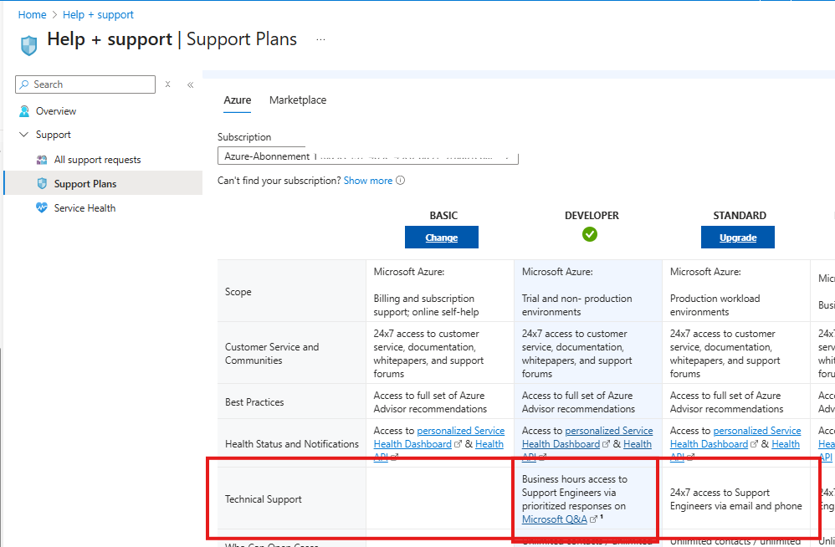Click the Show more link
The height and width of the screenshot is (547, 835).
tap(368, 181)
